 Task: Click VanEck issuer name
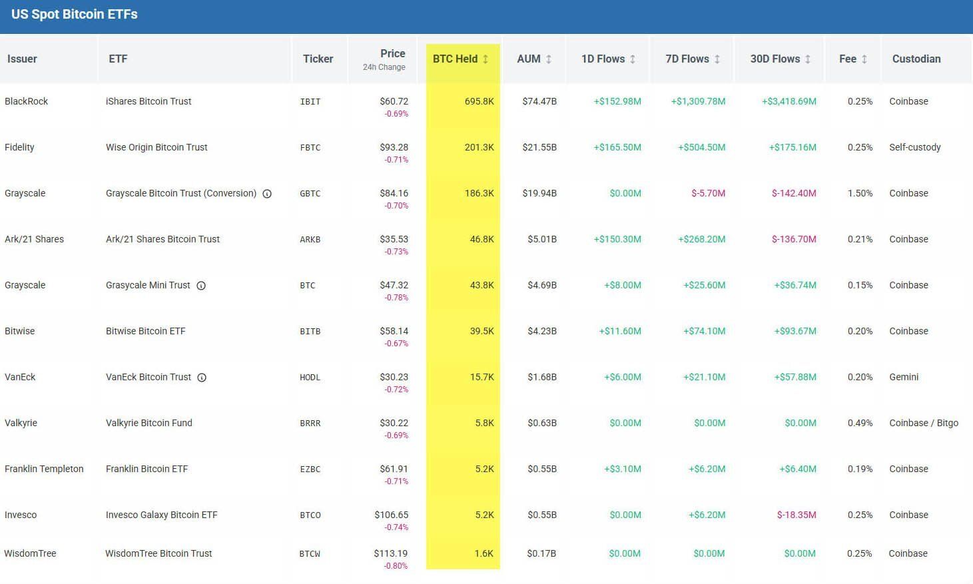click(20, 377)
